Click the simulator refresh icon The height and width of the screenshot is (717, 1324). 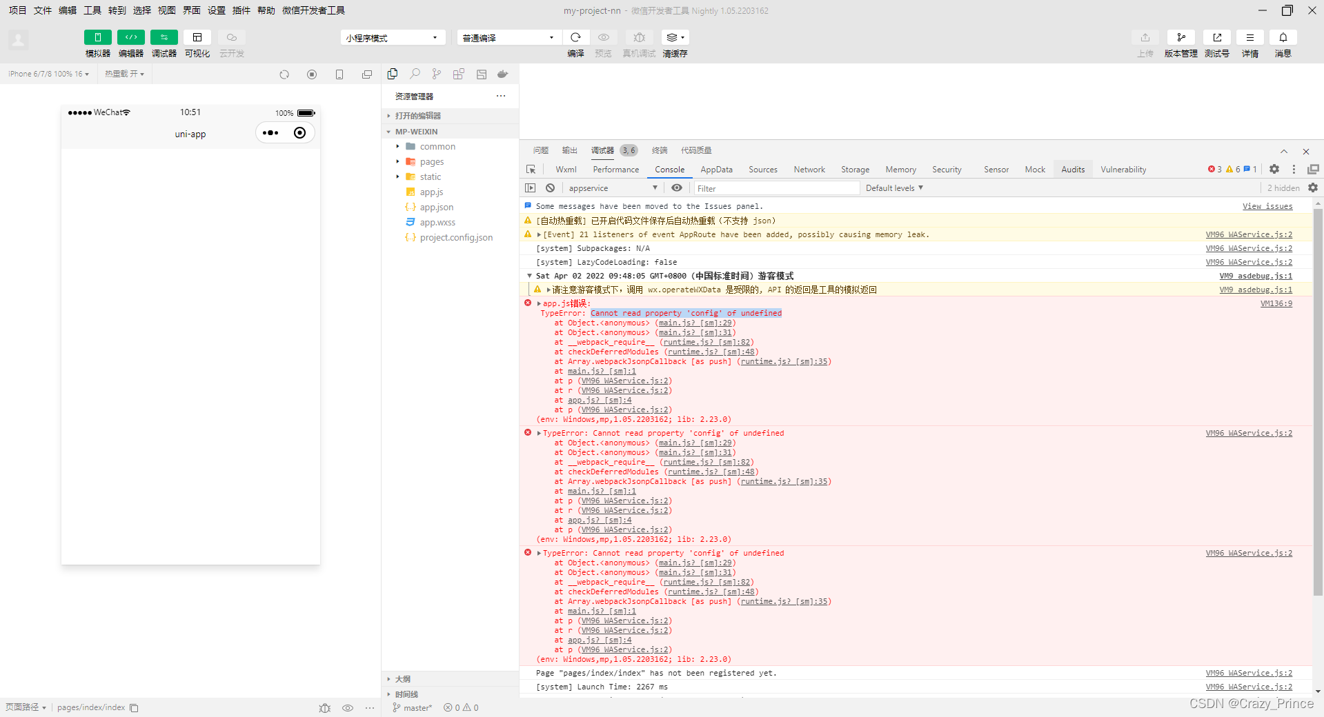point(284,74)
